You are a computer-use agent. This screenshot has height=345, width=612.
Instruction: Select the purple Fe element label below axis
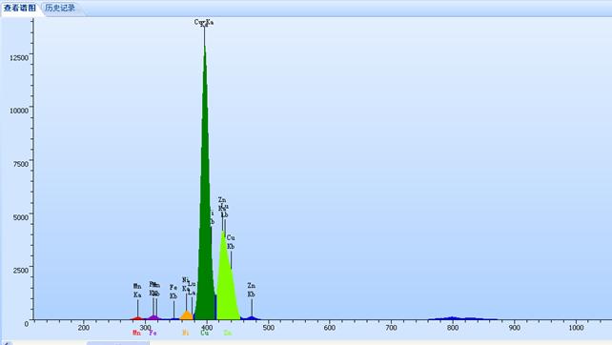point(153,333)
